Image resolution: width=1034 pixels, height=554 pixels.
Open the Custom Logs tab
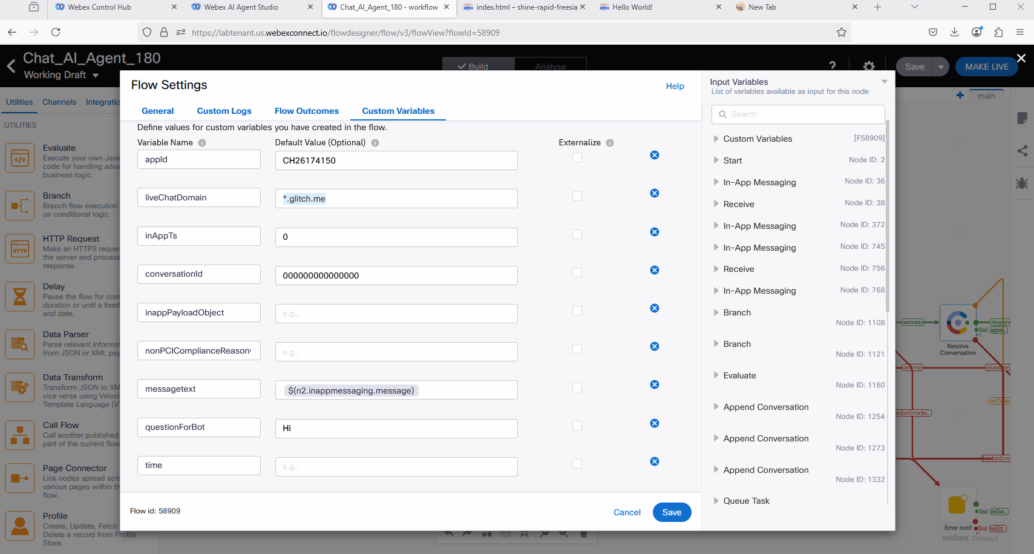pyautogui.click(x=224, y=111)
